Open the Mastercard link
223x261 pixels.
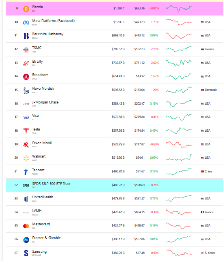(41, 224)
